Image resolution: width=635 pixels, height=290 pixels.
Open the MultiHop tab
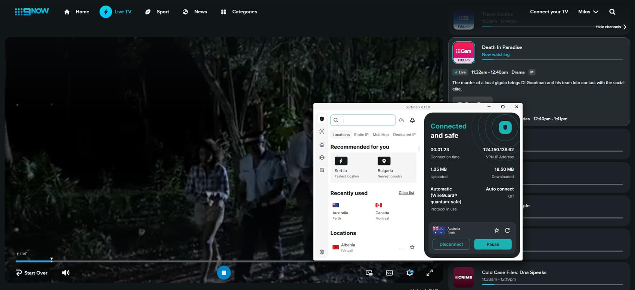(x=381, y=135)
